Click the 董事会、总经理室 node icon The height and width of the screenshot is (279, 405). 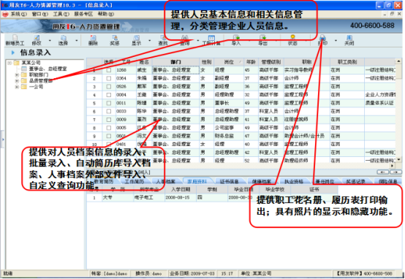point(24,69)
